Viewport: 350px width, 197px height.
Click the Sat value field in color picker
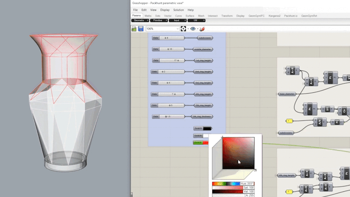[248, 188]
